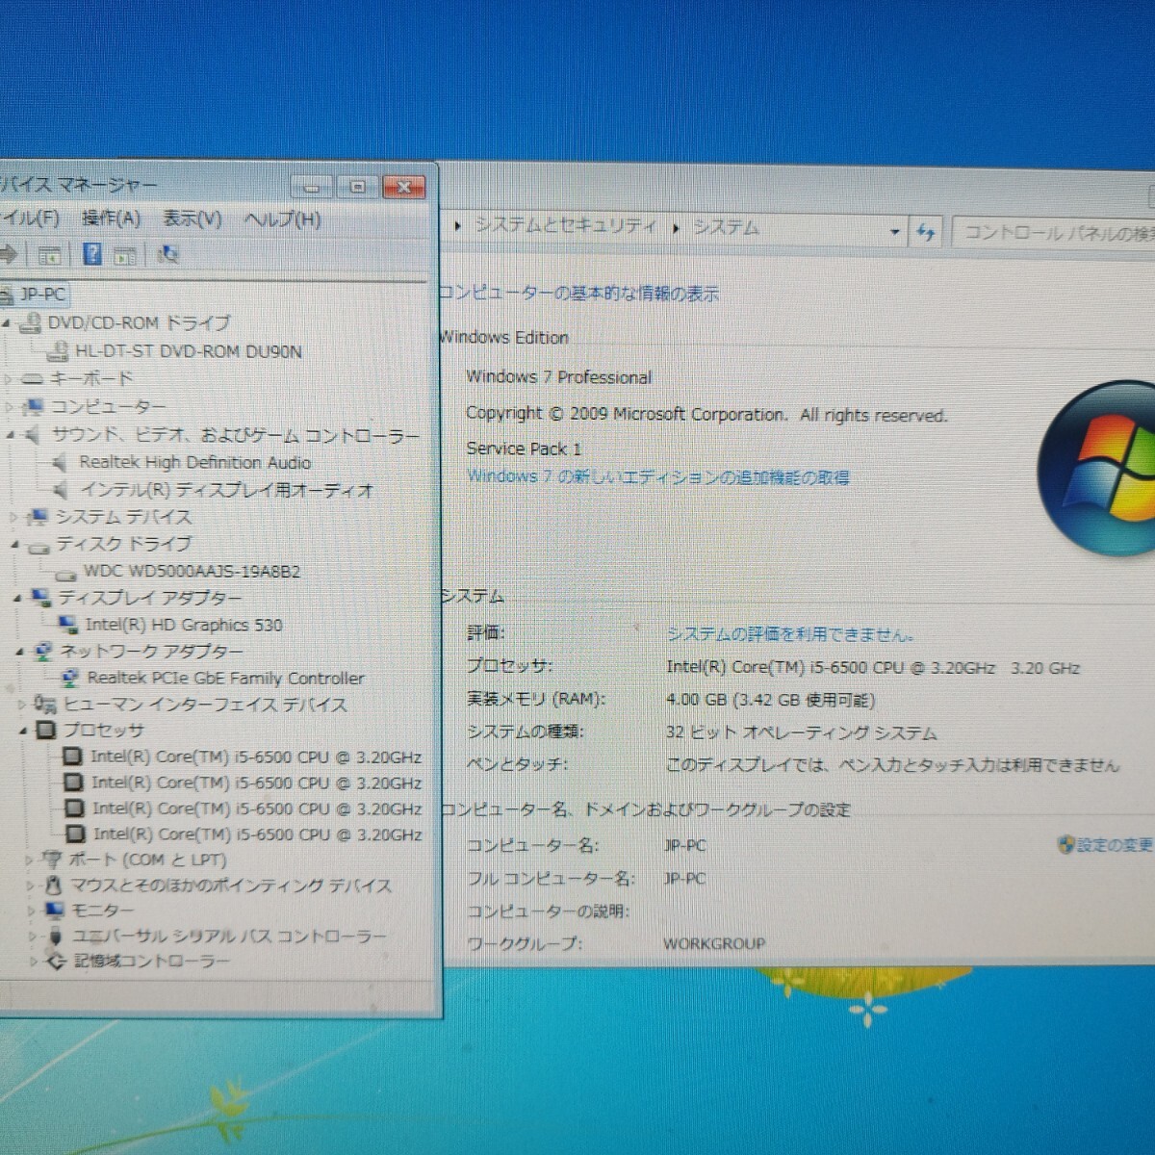Select the WDC WD5000AAJS-19A8B2 disk entry
The image size is (1155, 1155).
coord(192,572)
